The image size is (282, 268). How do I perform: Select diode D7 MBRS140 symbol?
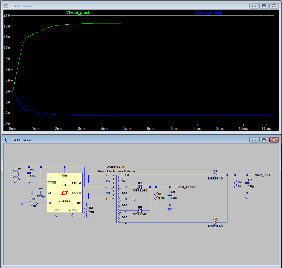click(140, 187)
